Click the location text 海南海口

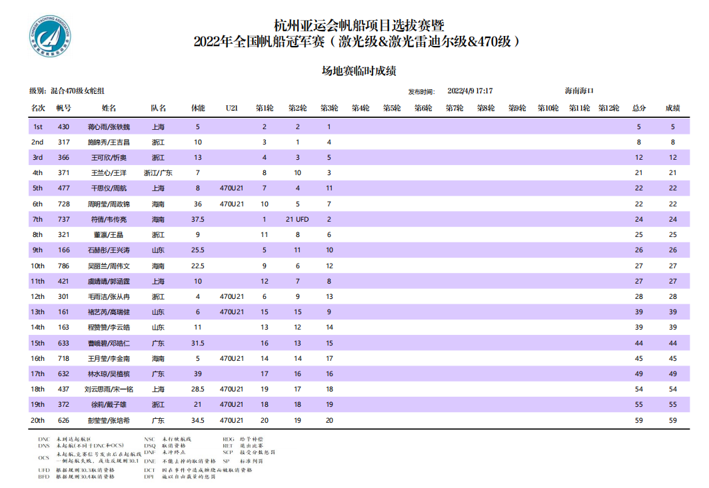click(579, 91)
